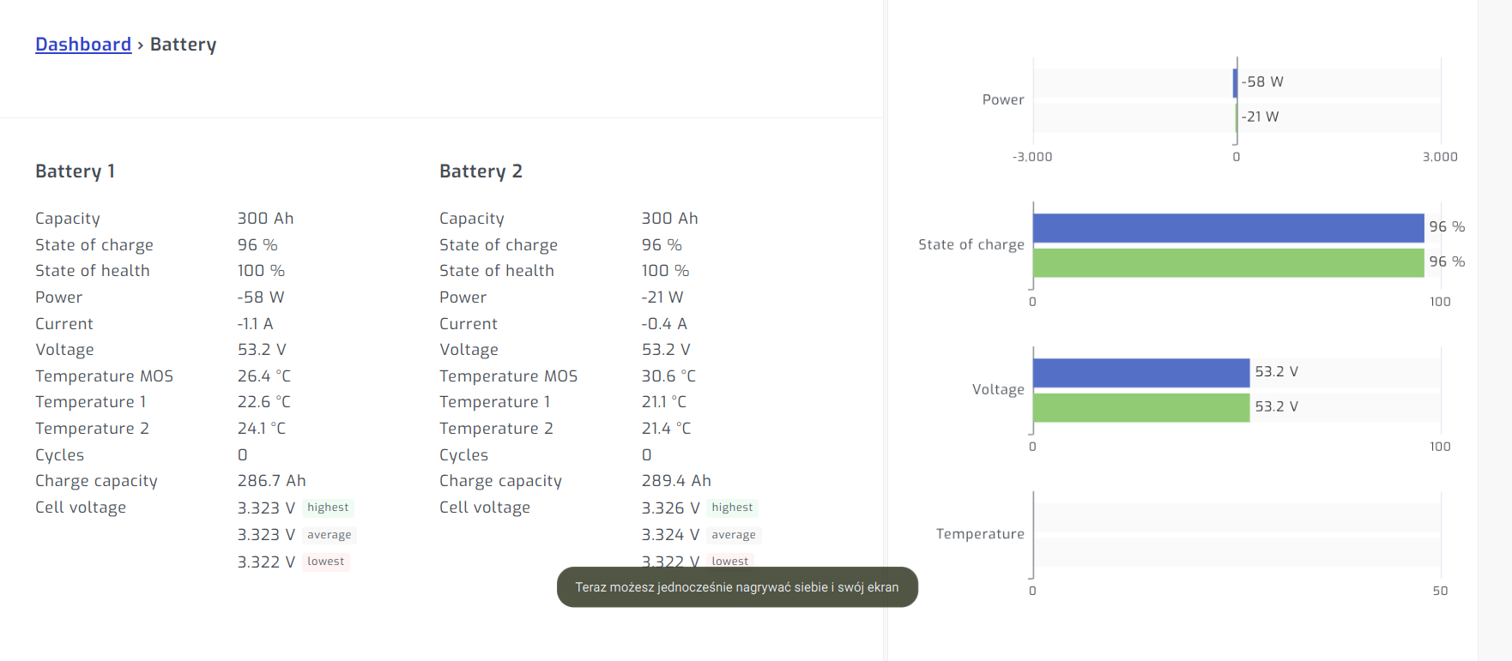Image resolution: width=1512 pixels, height=661 pixels.
Task: Click the green Voltage bar at 53.2 V
Action: [1141, 406]
